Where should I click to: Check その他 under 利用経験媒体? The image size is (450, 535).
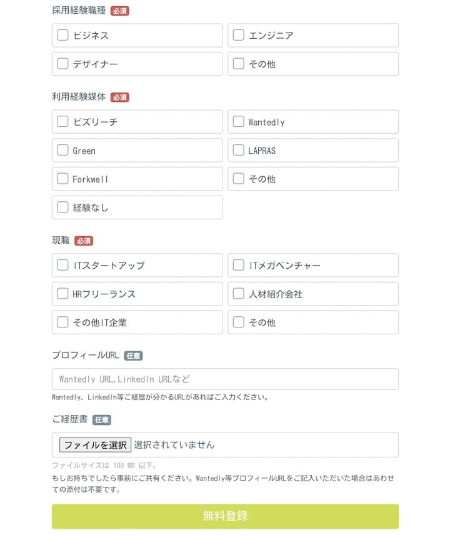(x=238, y=179)
